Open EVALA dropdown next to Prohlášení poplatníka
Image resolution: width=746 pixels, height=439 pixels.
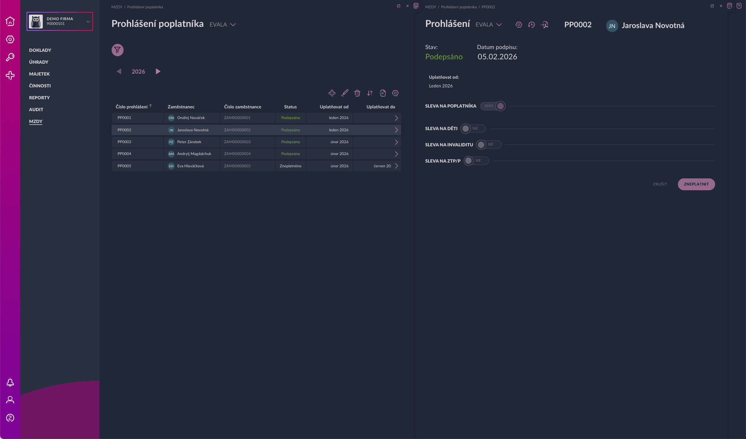223,25
